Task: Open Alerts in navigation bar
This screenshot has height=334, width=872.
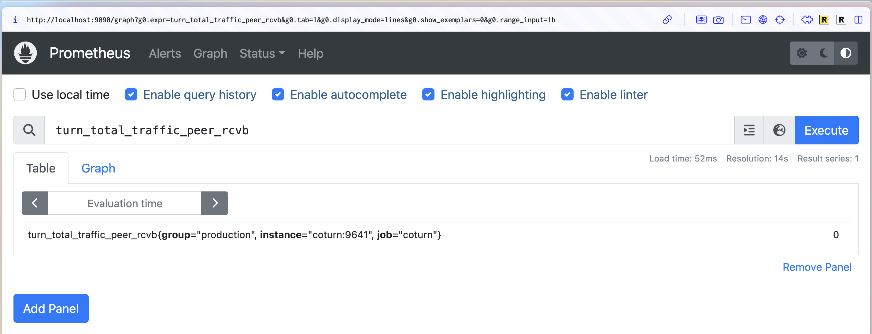Action: click(165, 53)
